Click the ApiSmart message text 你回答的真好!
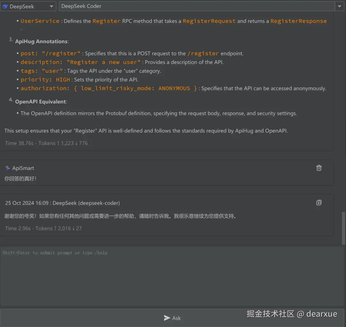This screenshot has height=327, width=346. pos(21,178)
